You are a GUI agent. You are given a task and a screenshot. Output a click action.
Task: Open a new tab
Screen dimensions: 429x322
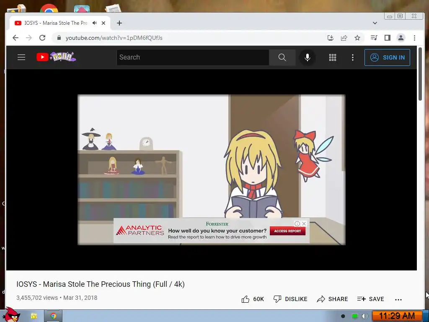click(119, 23)
